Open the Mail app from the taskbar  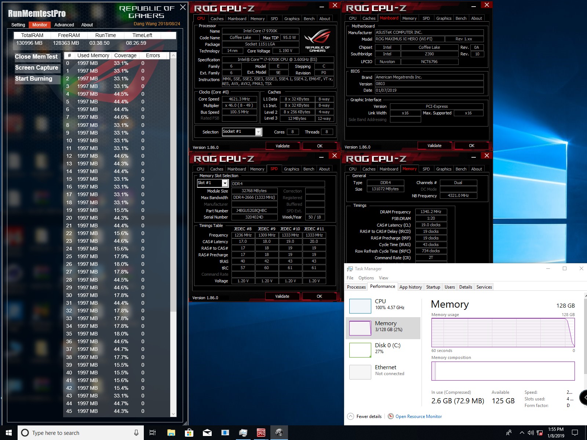click(207, 433)
